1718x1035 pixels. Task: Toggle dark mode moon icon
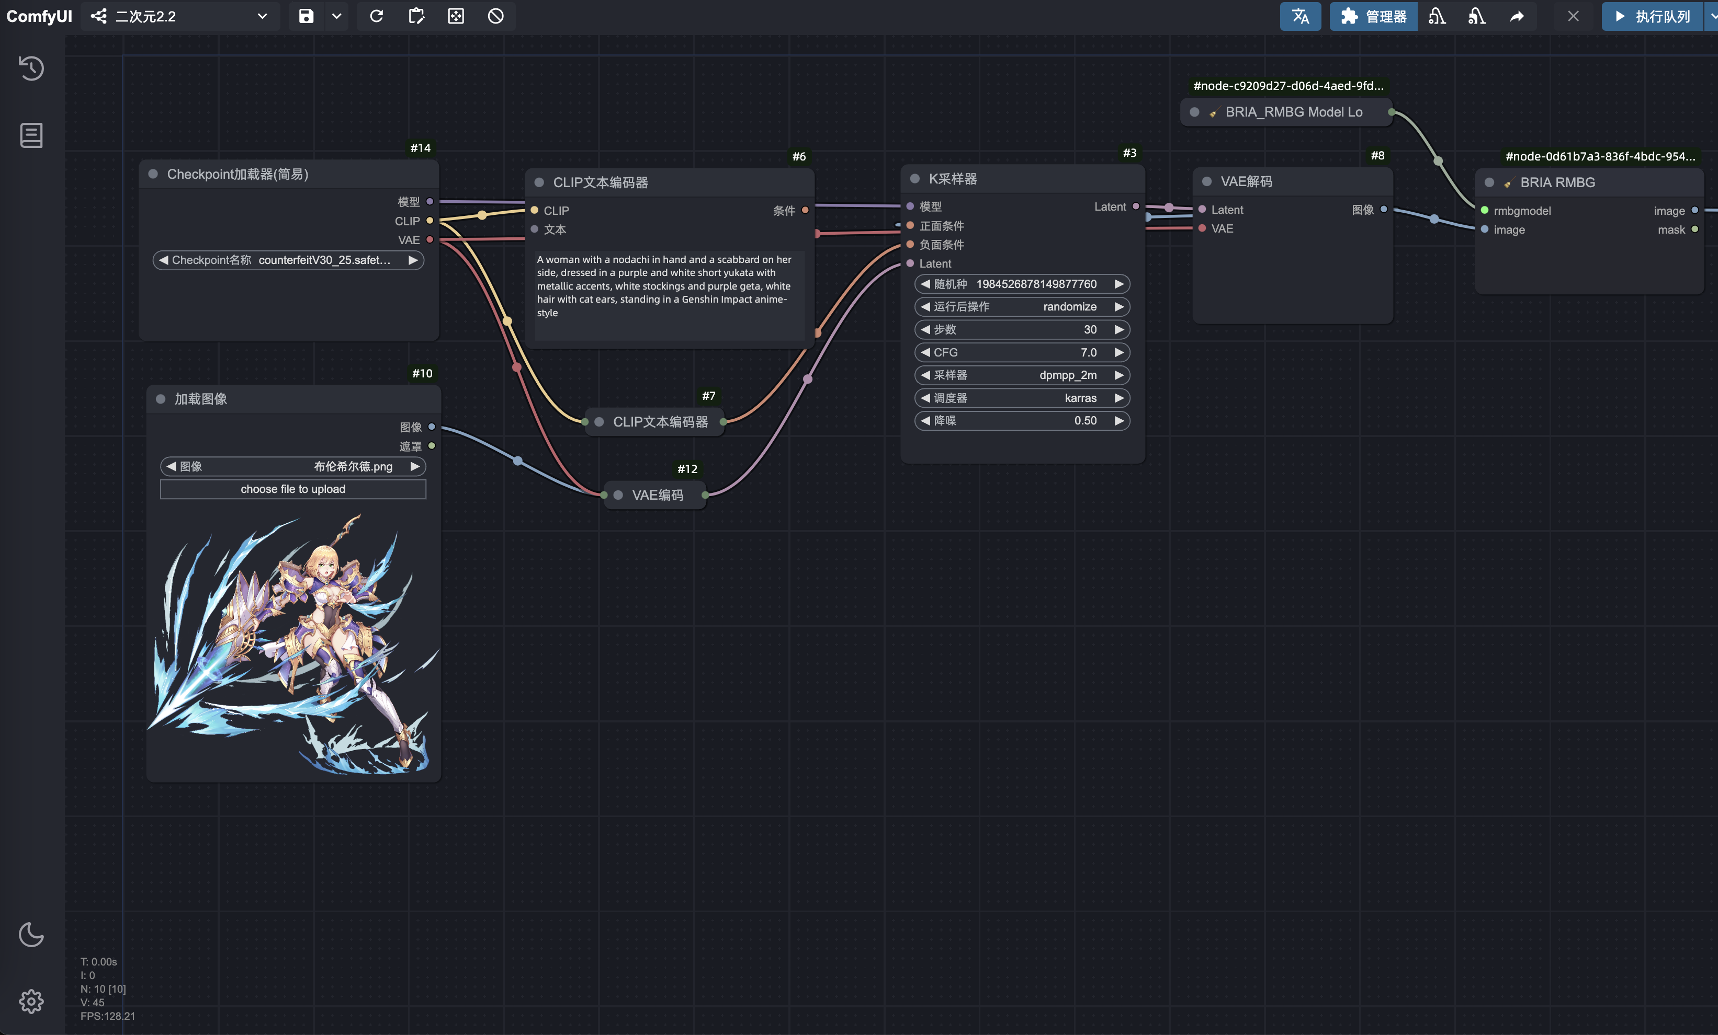[31, 935]
